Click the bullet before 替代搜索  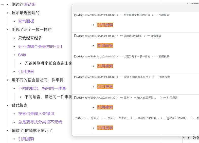tap(8, 105)
